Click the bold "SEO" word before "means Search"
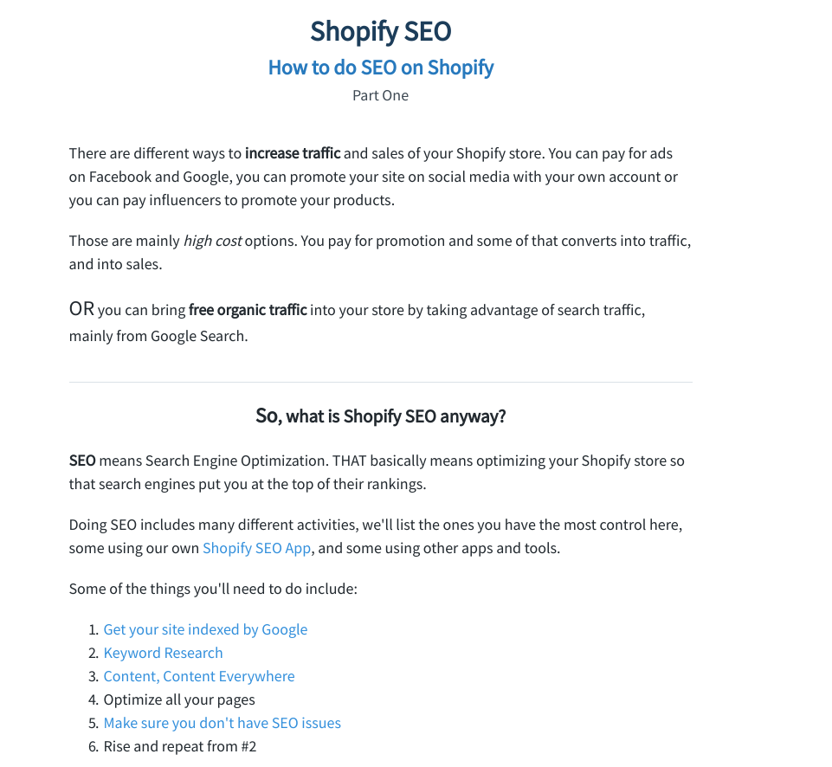 82,461
